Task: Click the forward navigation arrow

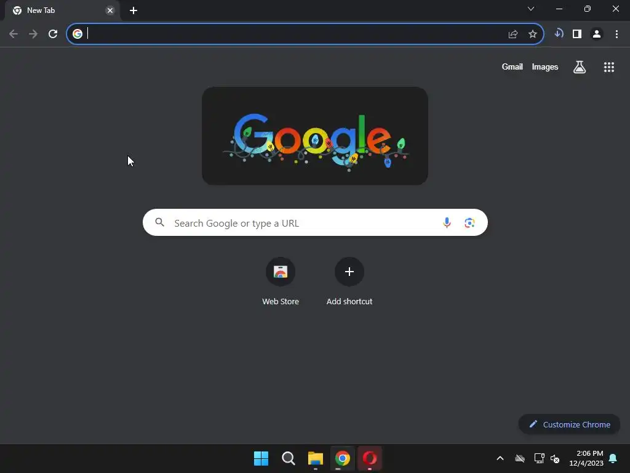Action: click(33, 34)
